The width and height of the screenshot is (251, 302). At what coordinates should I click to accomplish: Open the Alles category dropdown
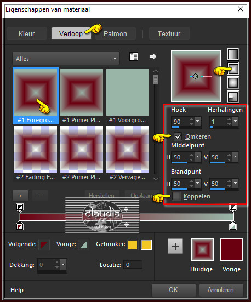point(66,58)
